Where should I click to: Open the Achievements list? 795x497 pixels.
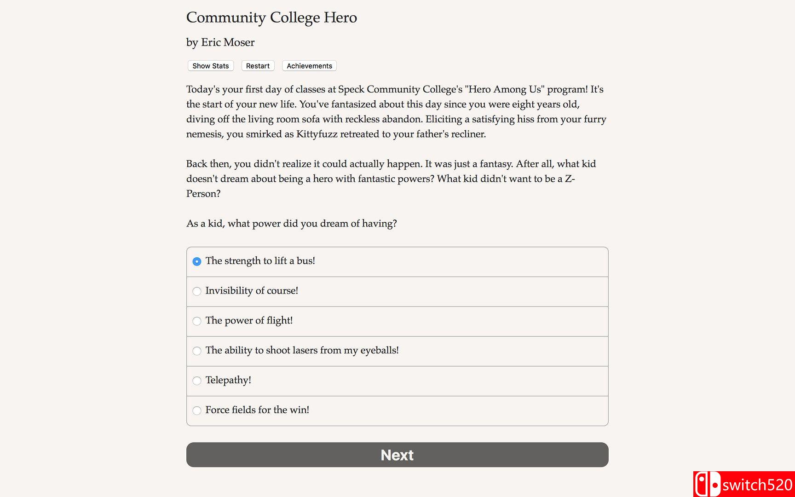pyautogui.click(x=309, y=66)
